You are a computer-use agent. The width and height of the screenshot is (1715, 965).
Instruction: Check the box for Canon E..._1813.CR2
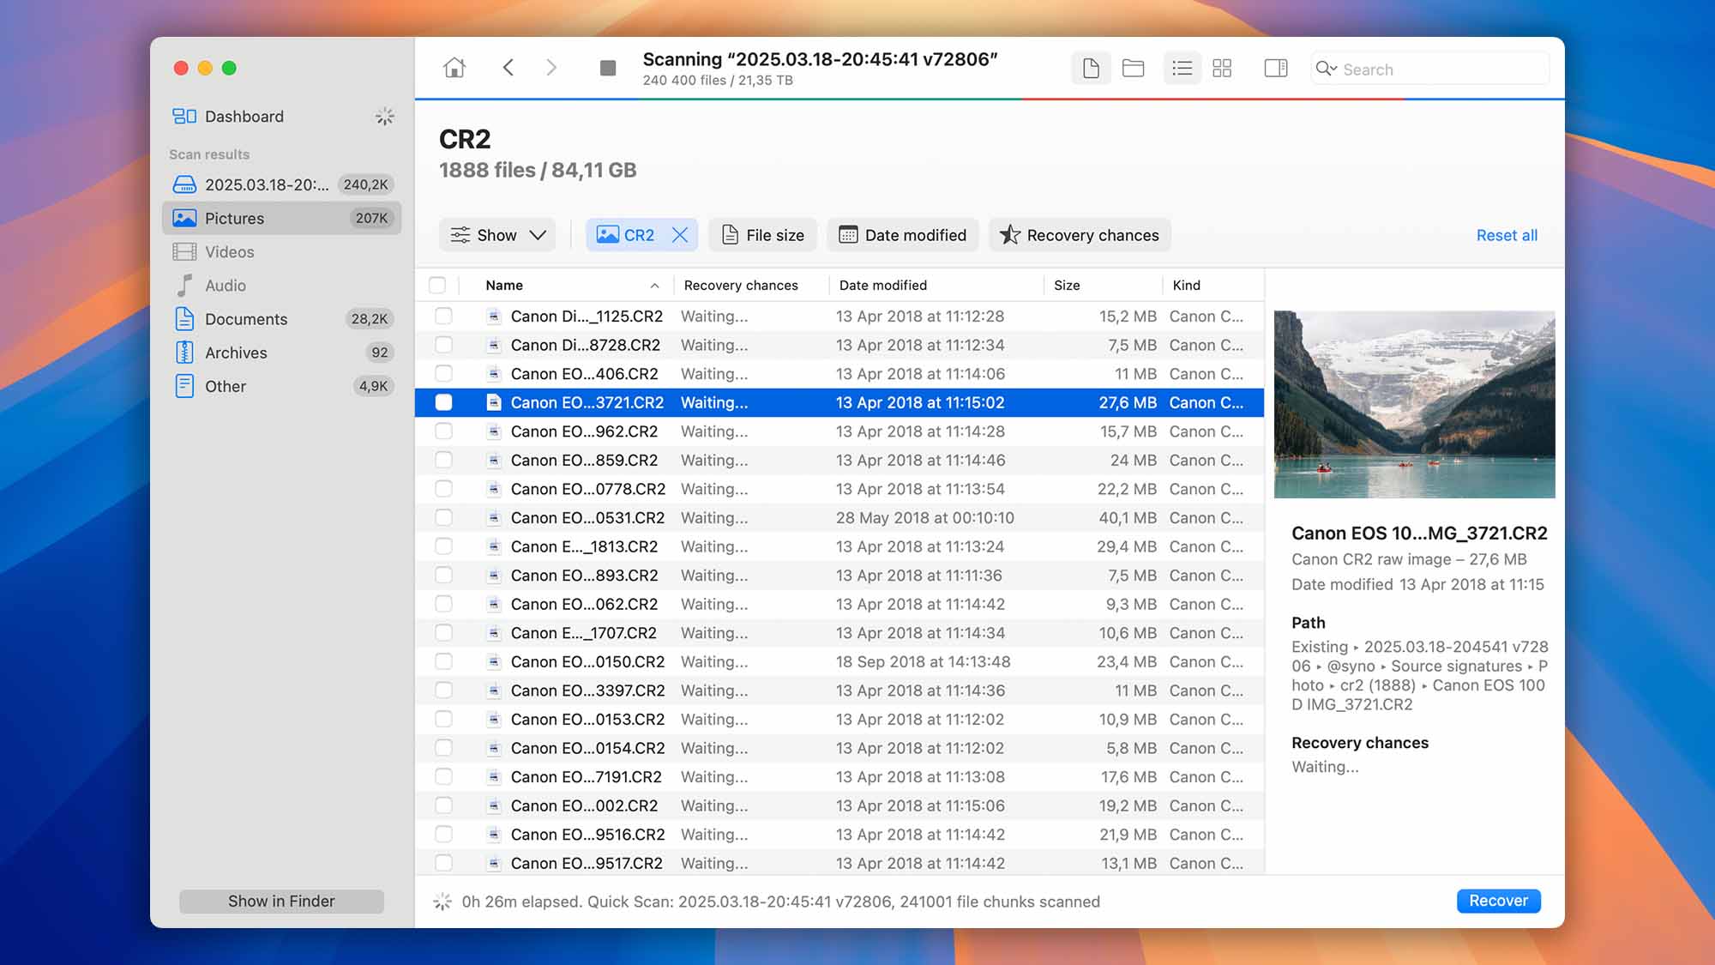[443, 546]
